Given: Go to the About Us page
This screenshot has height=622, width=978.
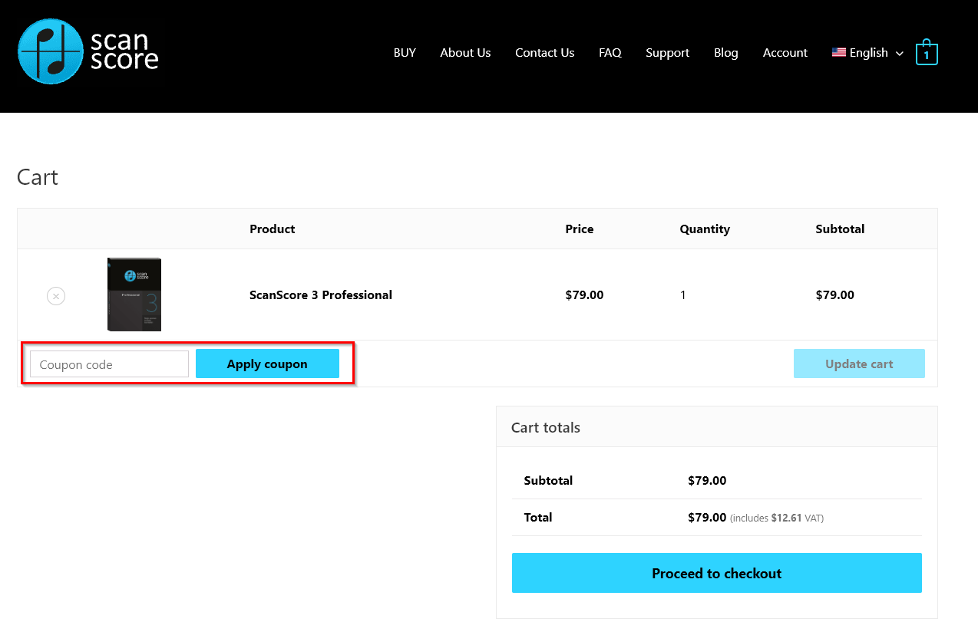Looking at the screenshot, I should [465, 53].
